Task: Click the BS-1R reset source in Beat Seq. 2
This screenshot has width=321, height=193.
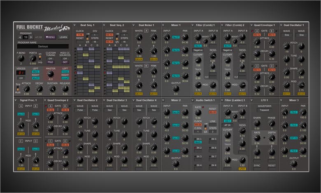Action: 109,42
